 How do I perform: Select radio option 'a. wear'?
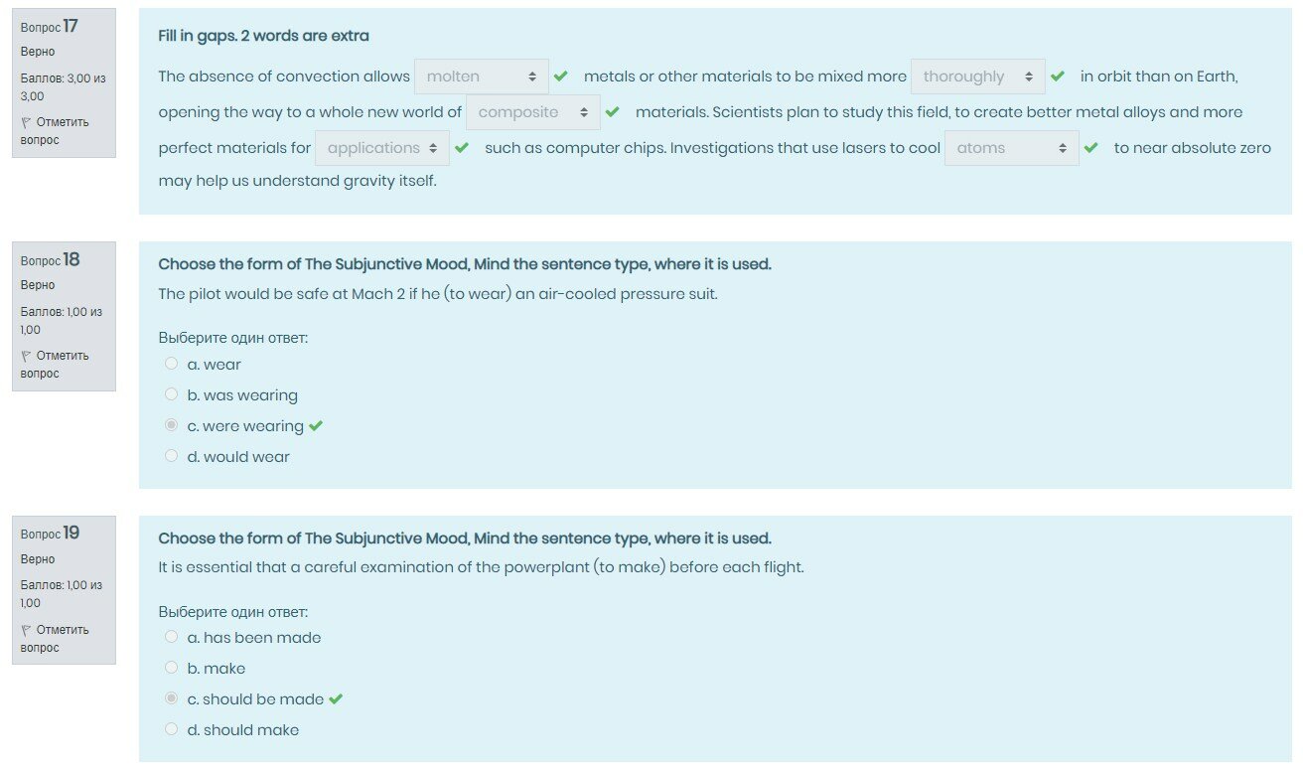click(x=172, y=365)
